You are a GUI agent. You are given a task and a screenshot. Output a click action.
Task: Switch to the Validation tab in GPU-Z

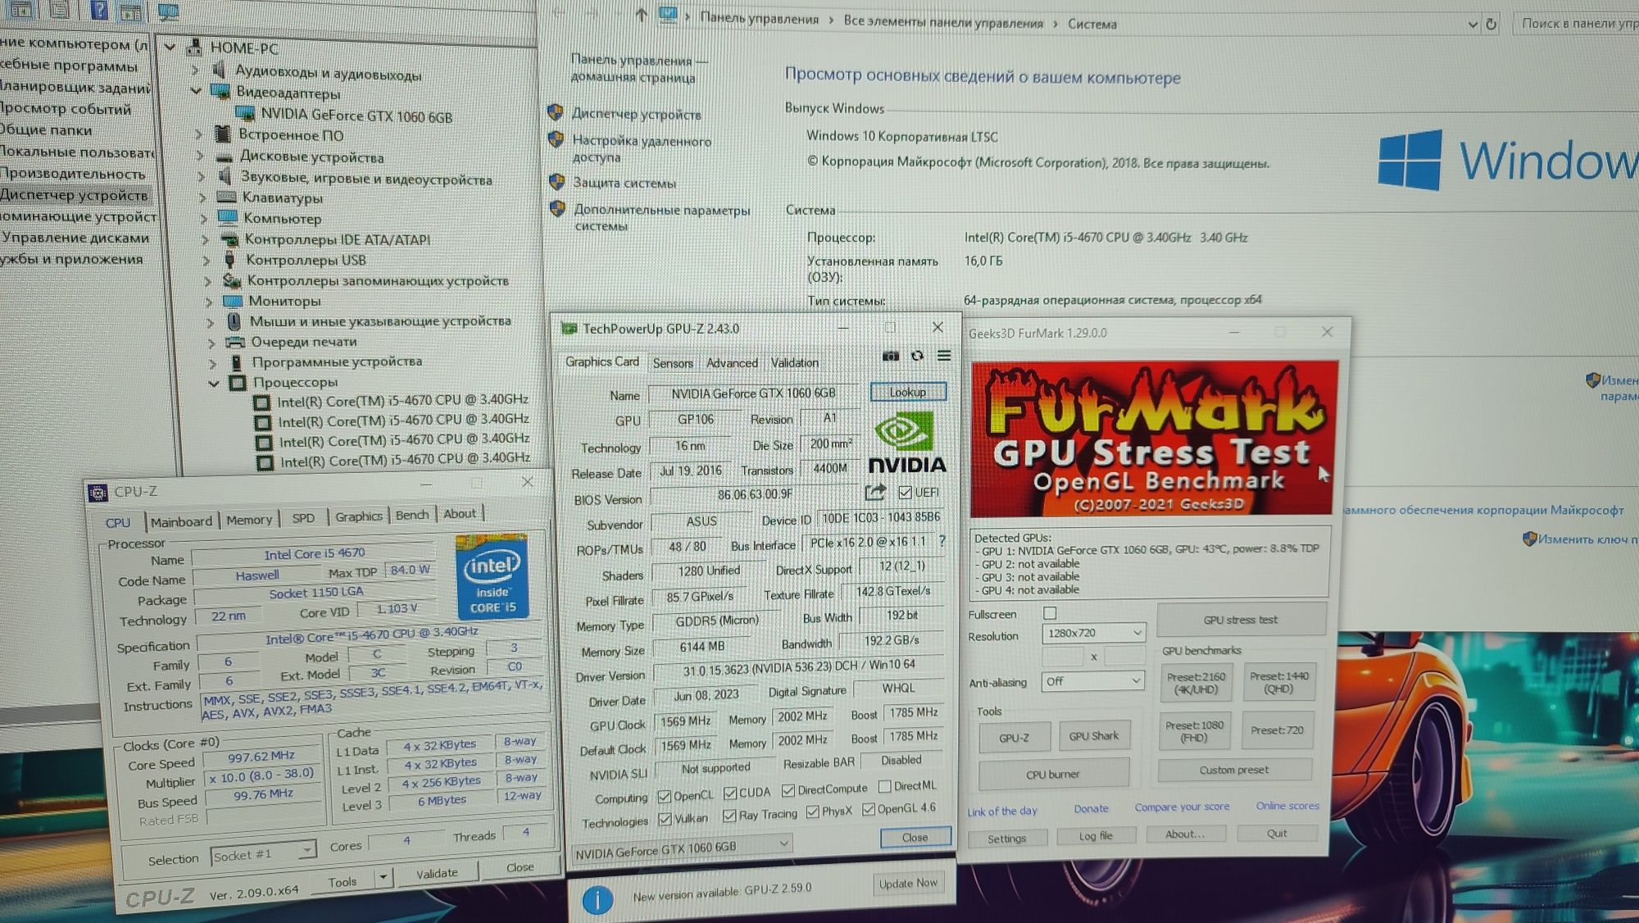794,362
